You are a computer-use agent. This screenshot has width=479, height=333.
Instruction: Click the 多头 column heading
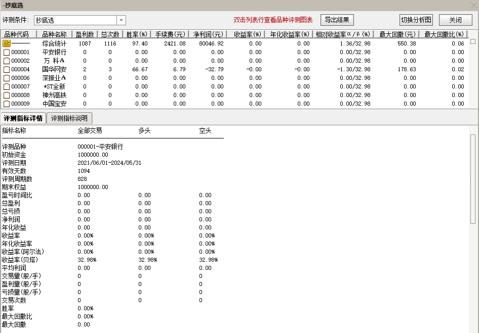click(x=144, y=131)
